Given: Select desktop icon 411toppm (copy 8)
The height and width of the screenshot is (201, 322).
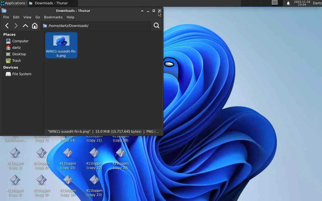Looking at the screenshot, I should (x=42, y=158).
